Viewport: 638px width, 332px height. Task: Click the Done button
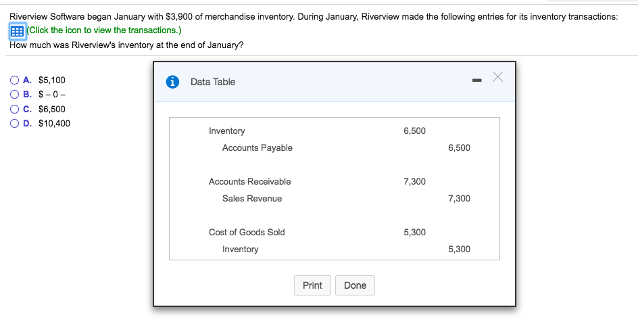pos(355,285)
